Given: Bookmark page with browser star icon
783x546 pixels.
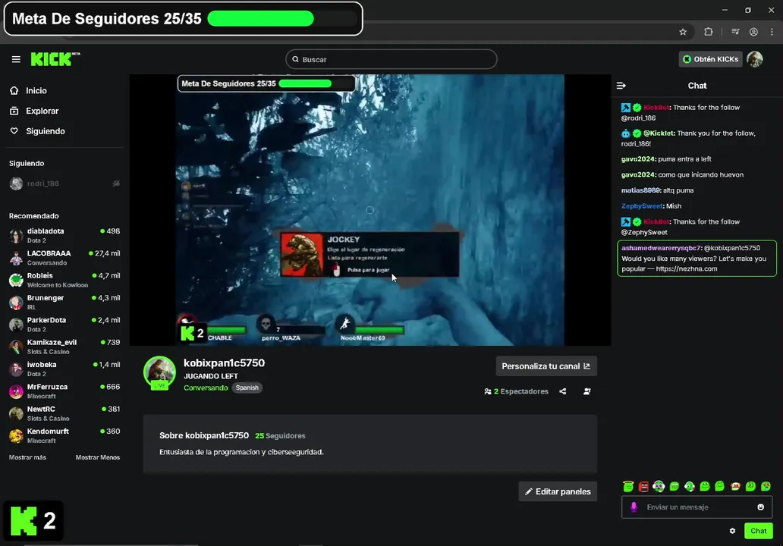Looking at the screenshot, I should pyautogui.click(x=683, y=32).
